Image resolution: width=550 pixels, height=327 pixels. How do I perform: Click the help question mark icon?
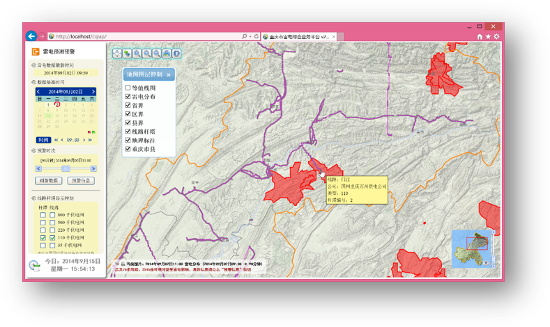pyautogui.click(x=176, y=54)
